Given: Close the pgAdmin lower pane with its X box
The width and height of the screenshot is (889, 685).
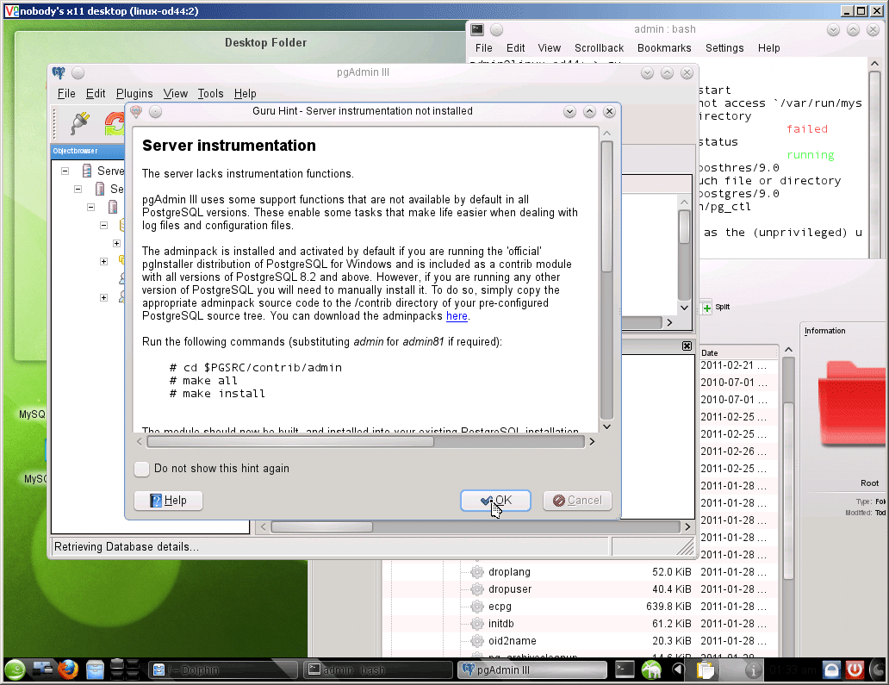Looking at the screenshot, I should coord(687,346).
